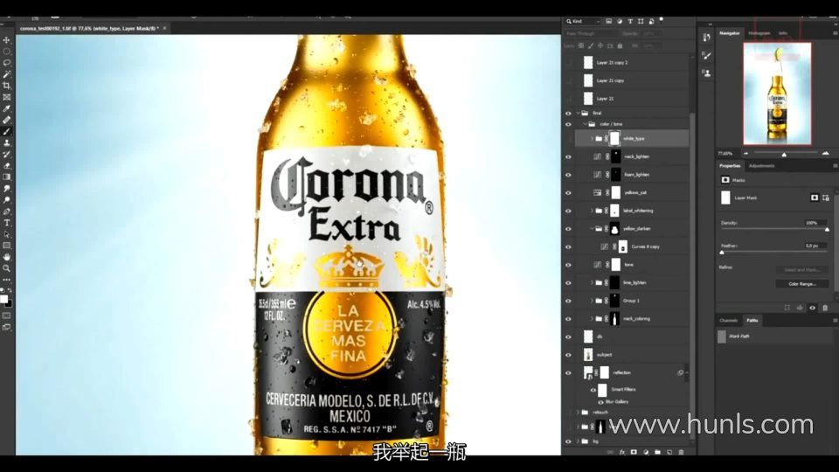The image size is (839, 472).
Task: Hide the reflection layer
Action: click(568, 373)
